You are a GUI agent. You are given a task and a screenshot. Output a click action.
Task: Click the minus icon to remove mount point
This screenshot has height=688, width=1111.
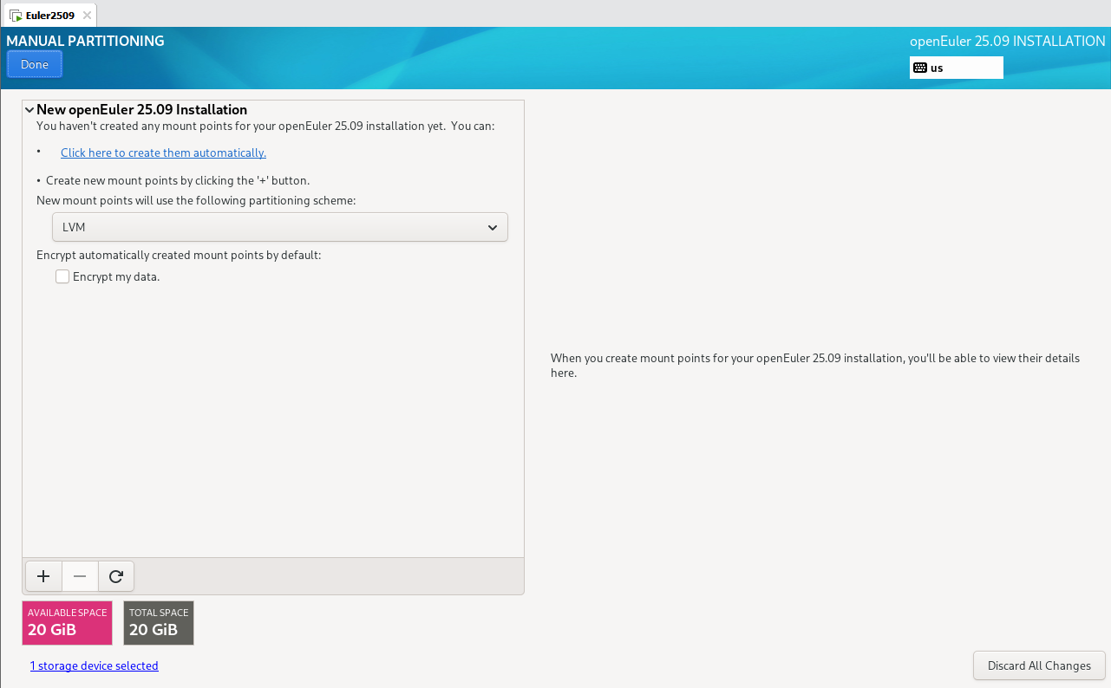pos(80,576)
